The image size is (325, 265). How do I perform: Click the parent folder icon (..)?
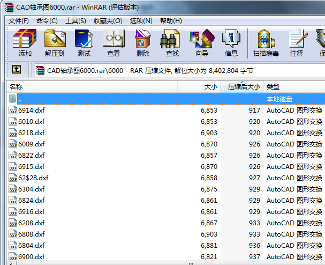point(12,99)
